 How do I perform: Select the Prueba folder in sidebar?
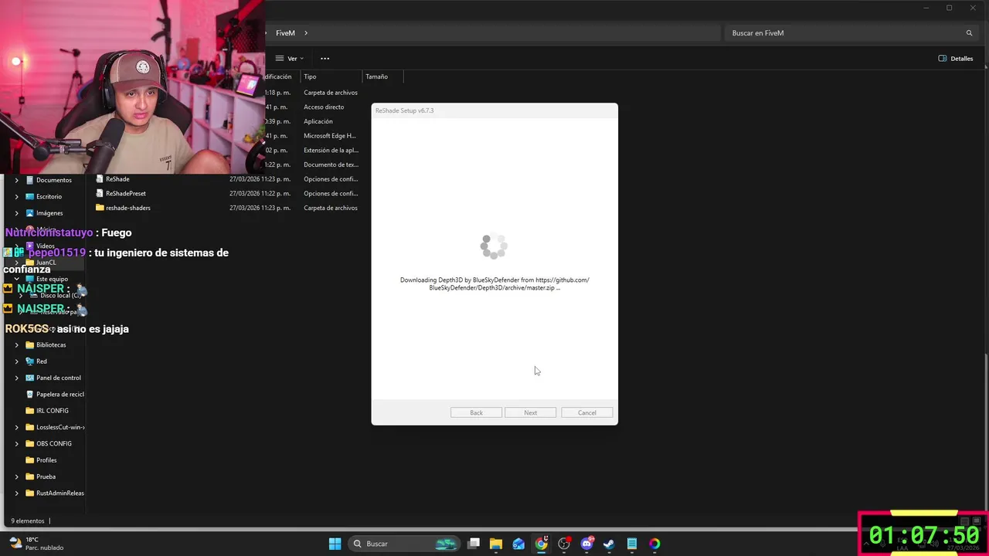point(46,476)
